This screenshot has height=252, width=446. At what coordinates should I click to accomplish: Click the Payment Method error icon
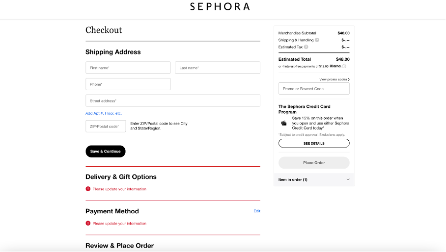point(88,224)
